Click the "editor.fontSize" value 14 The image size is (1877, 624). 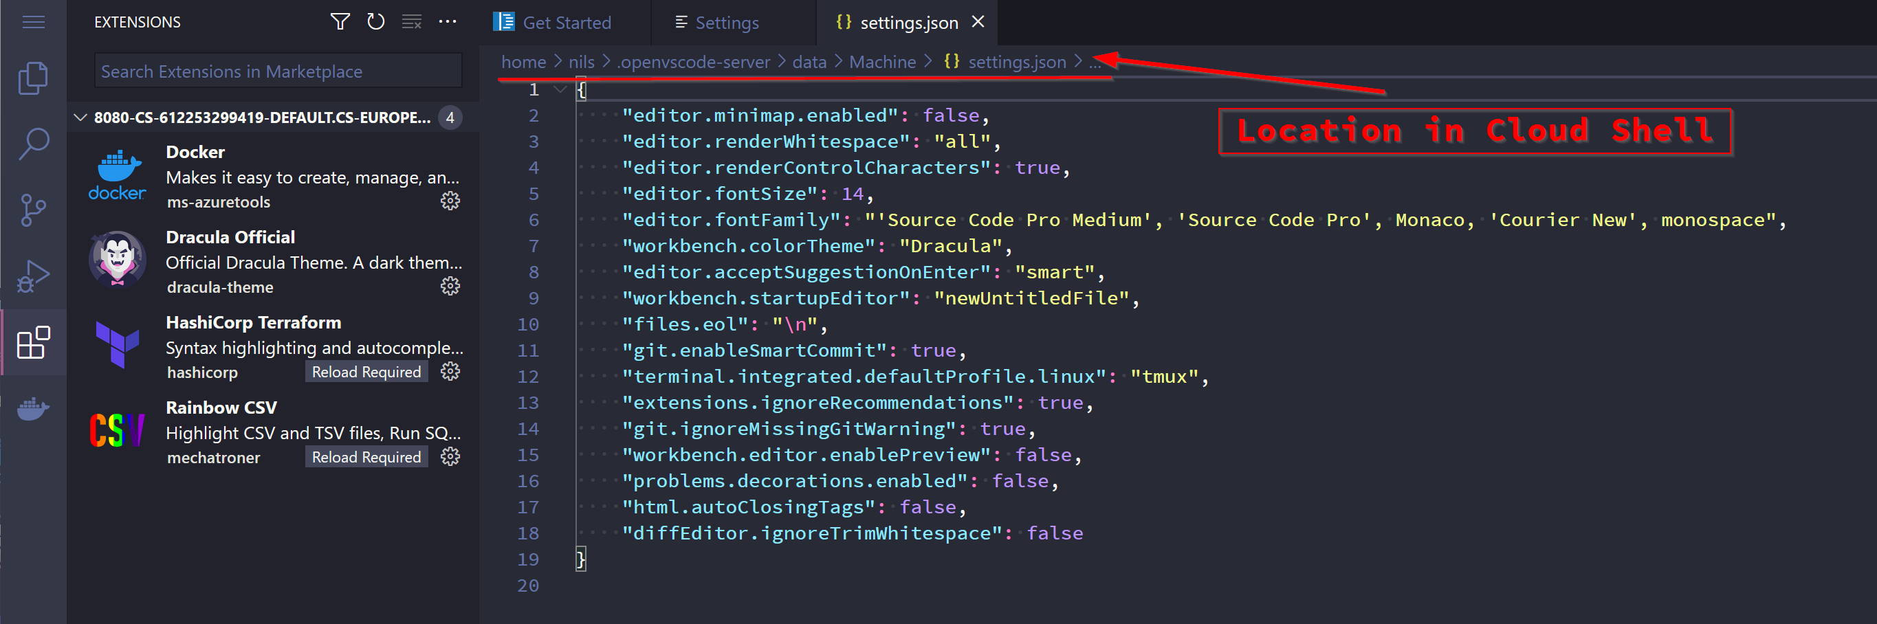click(852, 194)
